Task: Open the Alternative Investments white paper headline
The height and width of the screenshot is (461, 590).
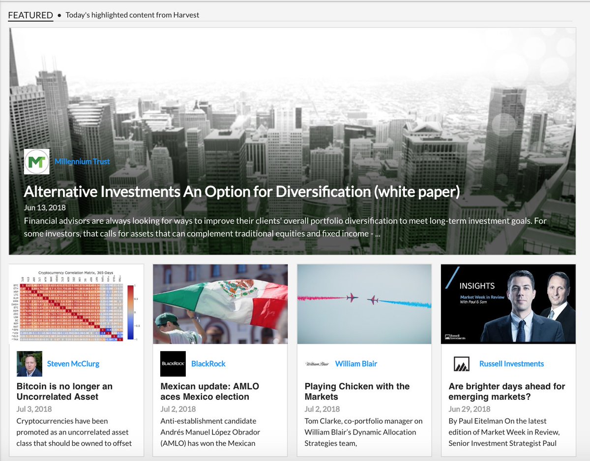Action: pos(242,191)
